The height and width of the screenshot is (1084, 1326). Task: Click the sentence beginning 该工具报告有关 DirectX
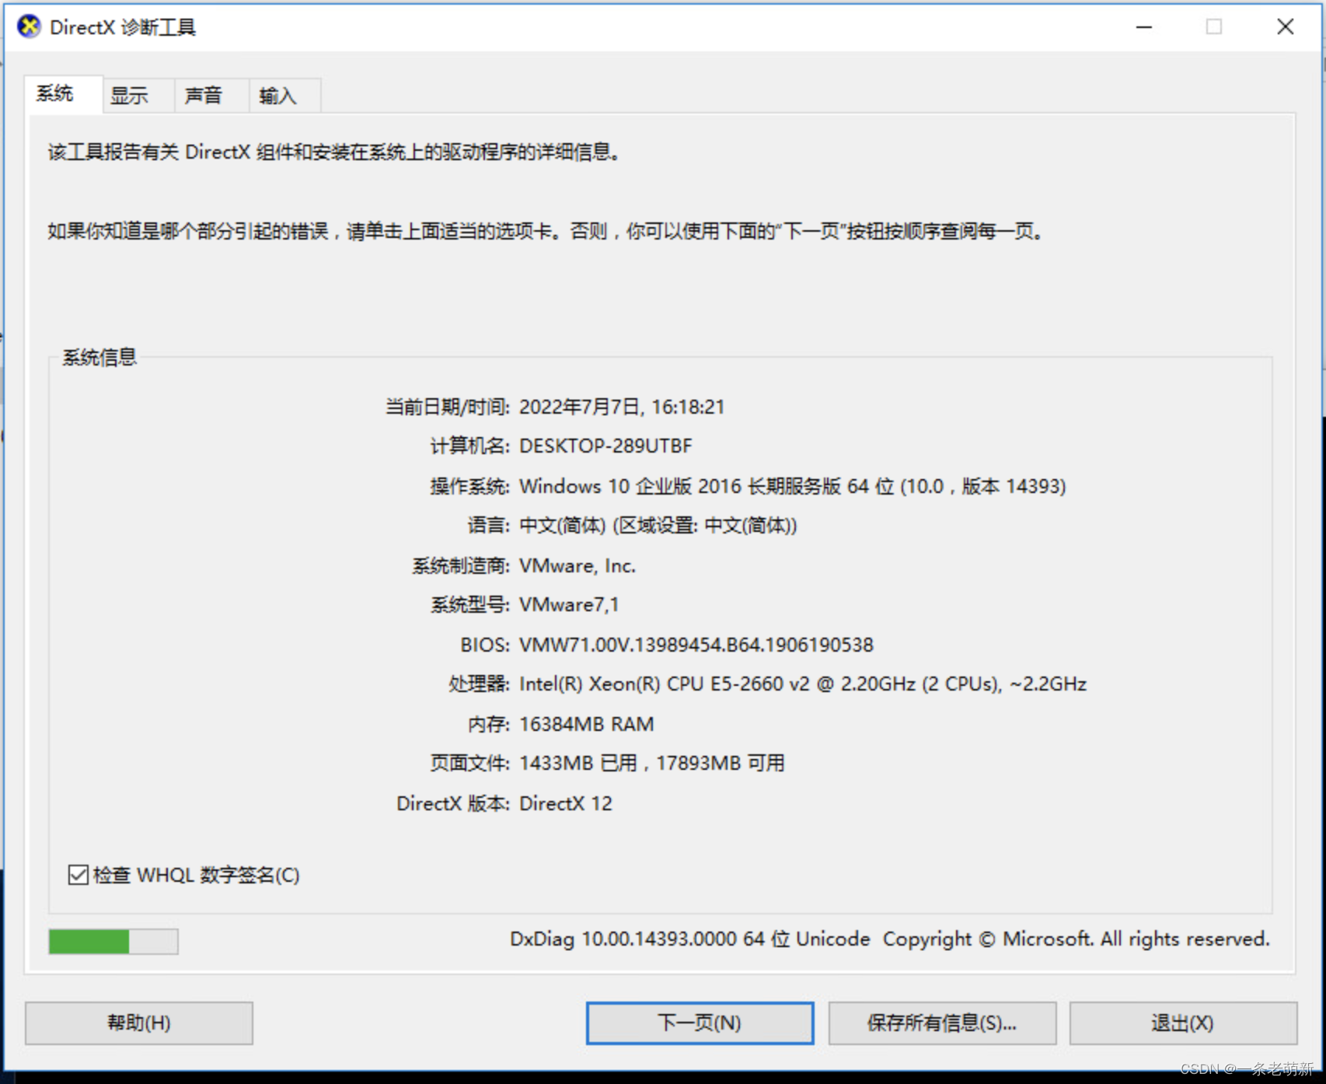[x=334, y=152]
